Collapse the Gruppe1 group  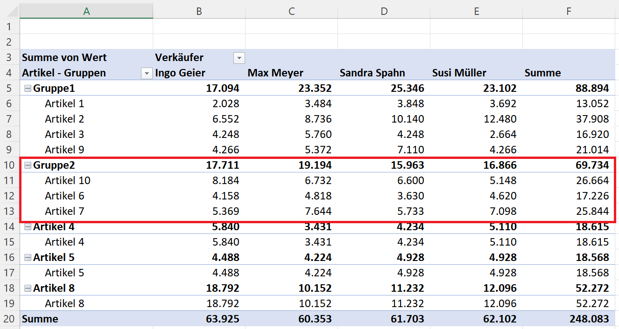(x=28, y=89)
